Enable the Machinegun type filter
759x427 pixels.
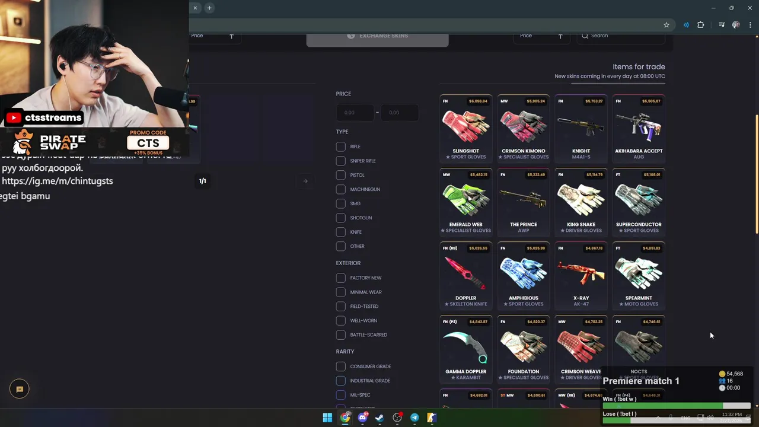340,189
